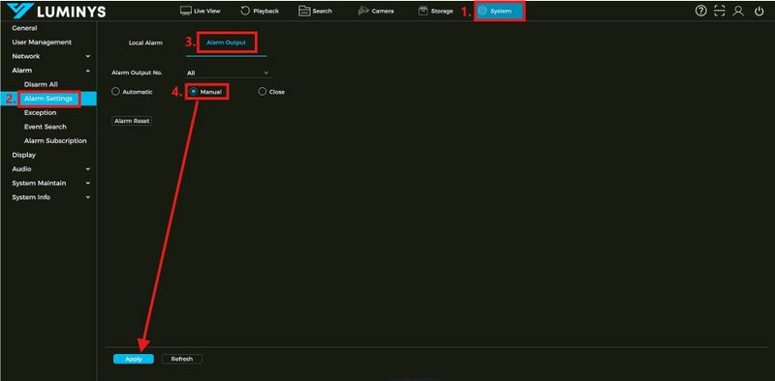Click the QR scan frame icon
Image resolution: width=775 pixels, height=381 pixels.
[720, 11]
